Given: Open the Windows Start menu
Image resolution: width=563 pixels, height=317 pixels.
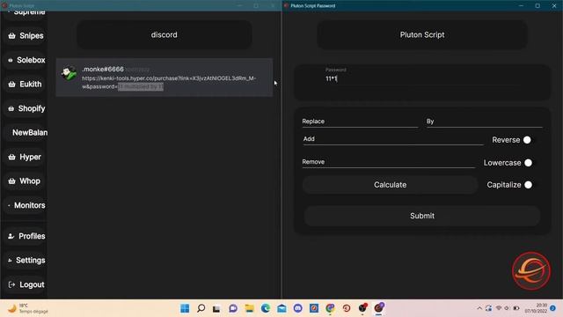Looking at the screenshot, I should point(185,308).
